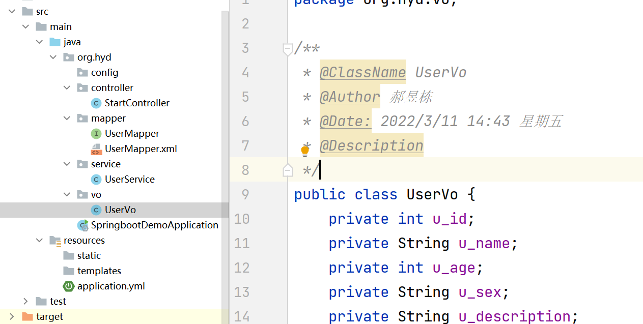Click the test folder icon
The width and height of the screenshot is (643, 324).
coord(41,301)
